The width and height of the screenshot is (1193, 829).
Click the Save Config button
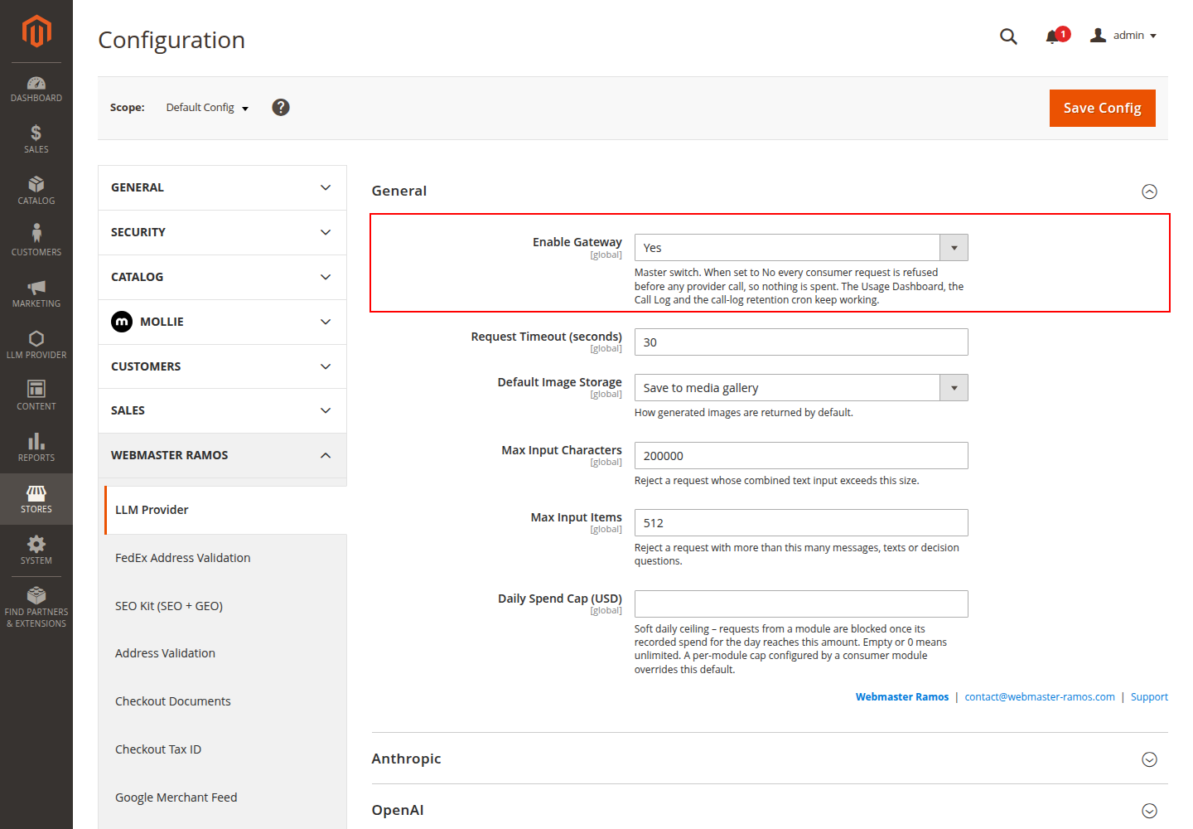[1102, 108]
